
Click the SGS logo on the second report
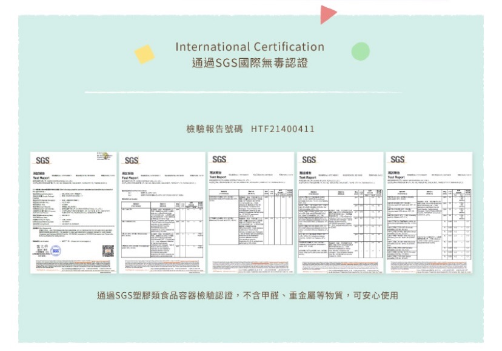click(x=130, y=160)
